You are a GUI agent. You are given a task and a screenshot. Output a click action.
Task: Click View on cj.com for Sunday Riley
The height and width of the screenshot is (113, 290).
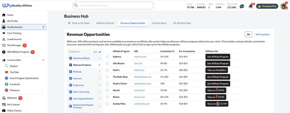pyautogui.click(x=217, y=104)
